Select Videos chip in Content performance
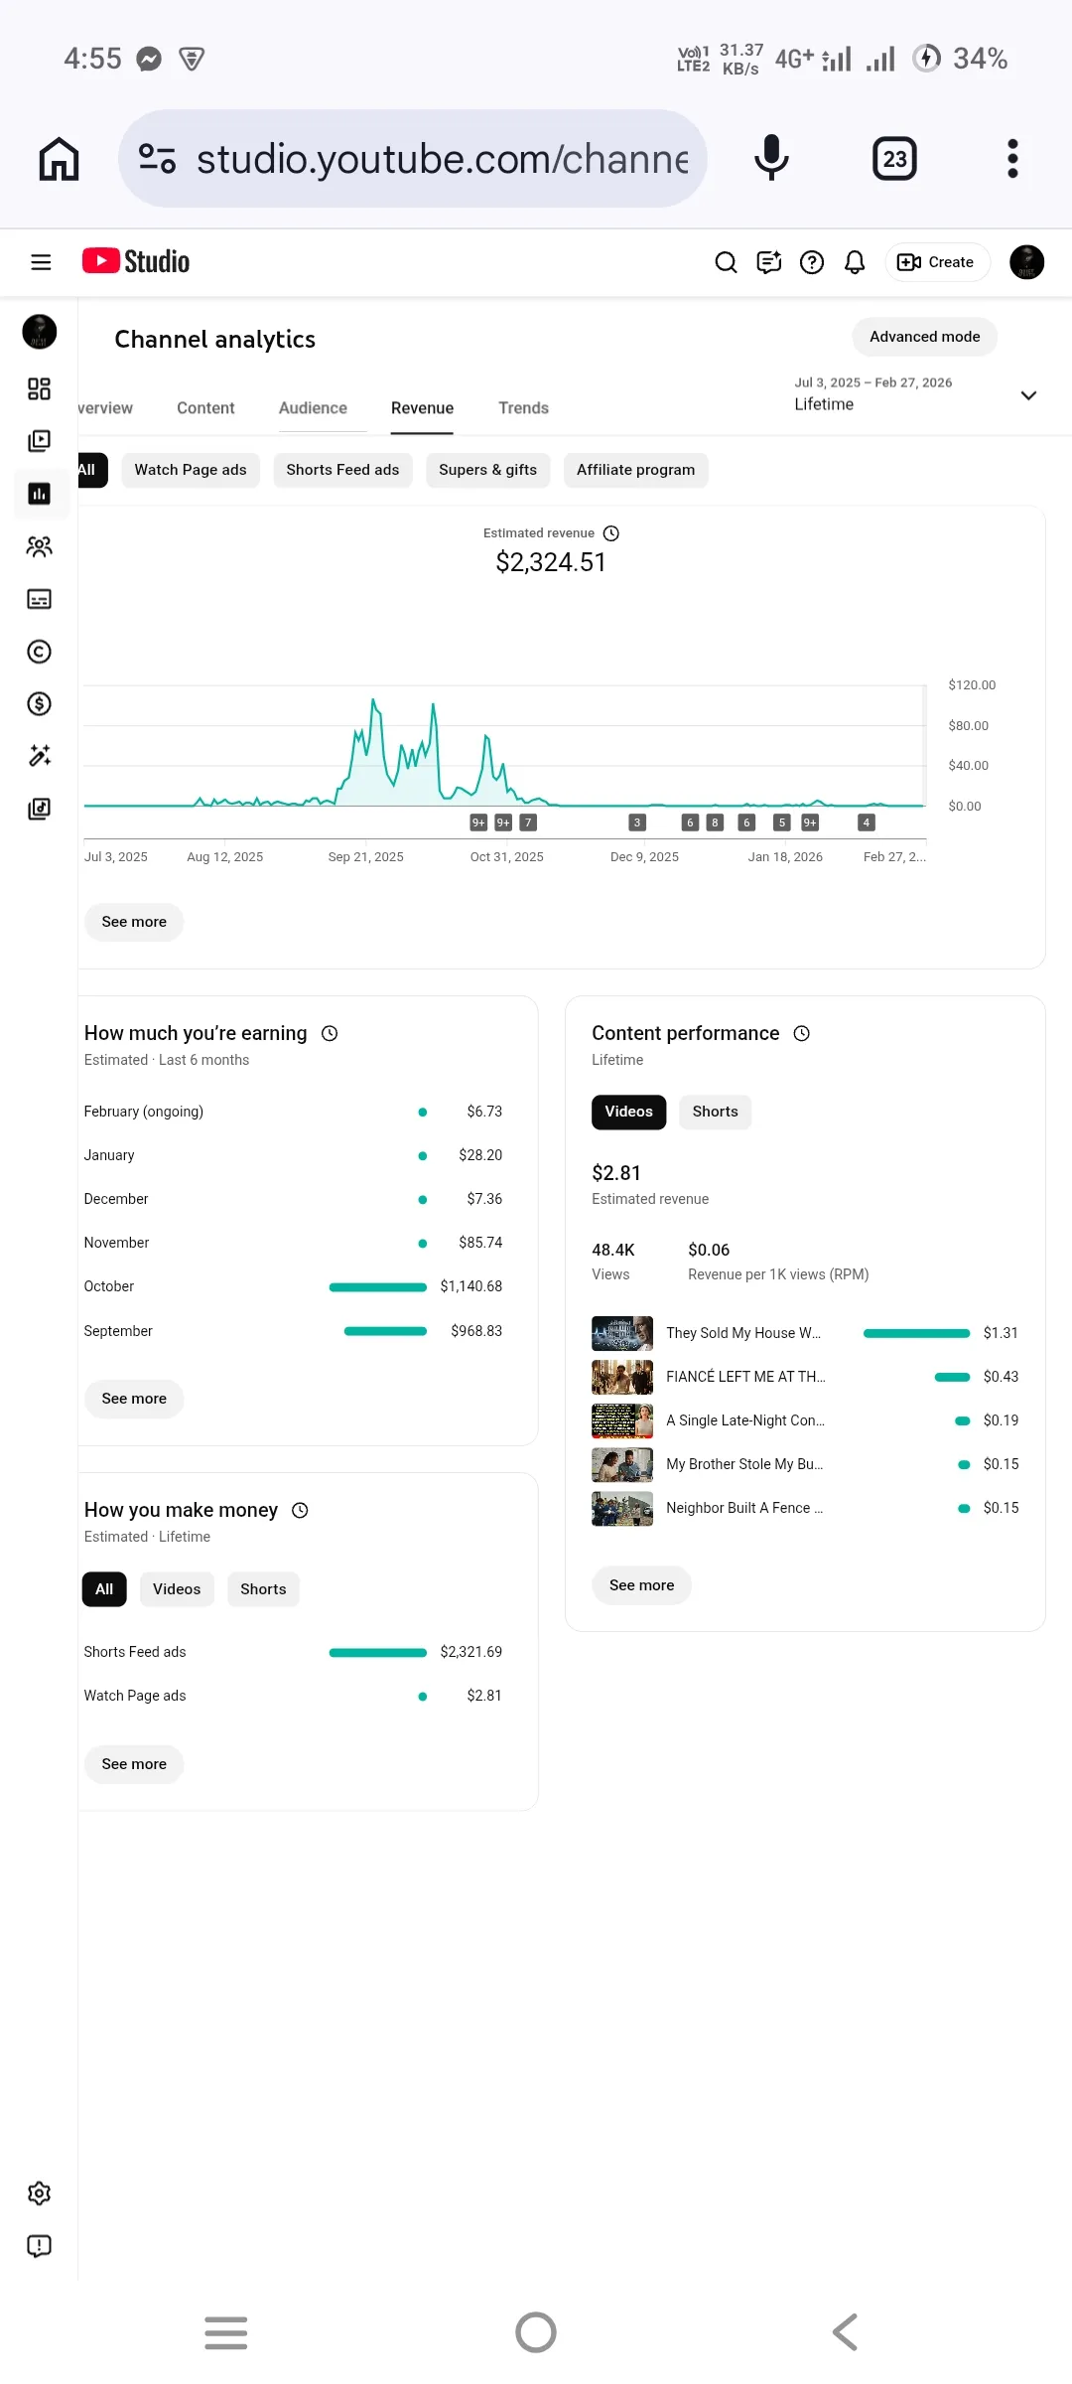 tap(628, 1112)
